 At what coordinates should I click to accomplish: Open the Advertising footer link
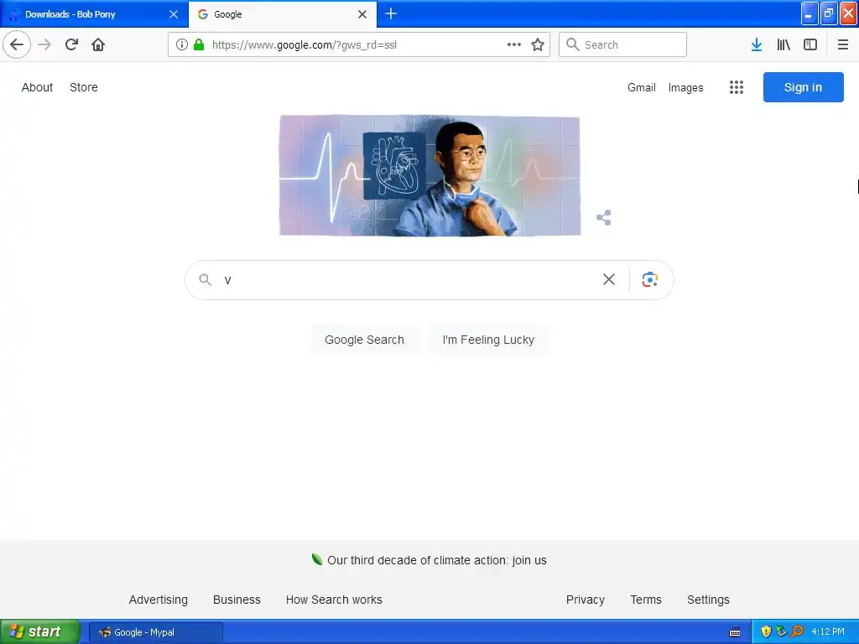(159, 600)
